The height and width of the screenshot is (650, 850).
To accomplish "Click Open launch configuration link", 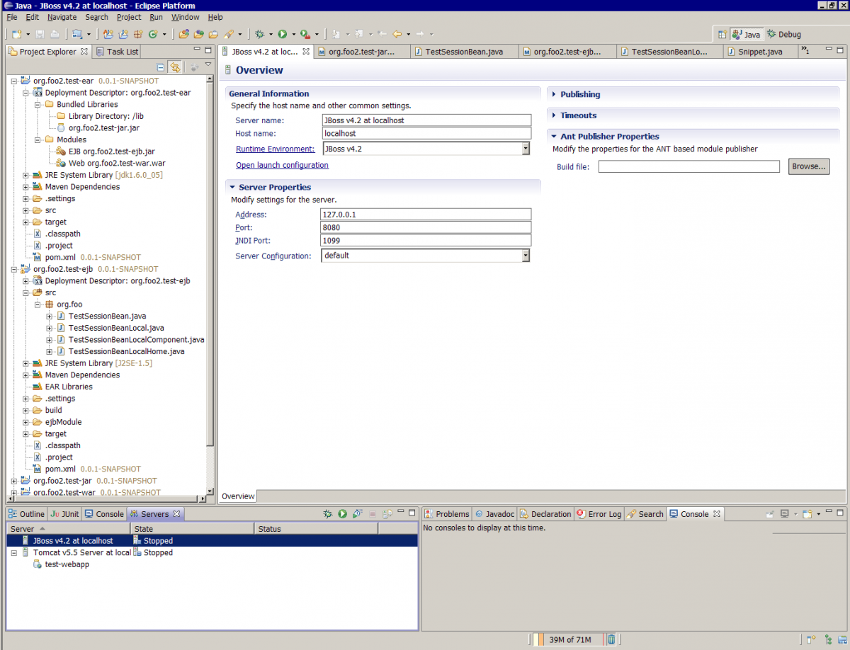I will pyautogui.click(x=282, y=165).
